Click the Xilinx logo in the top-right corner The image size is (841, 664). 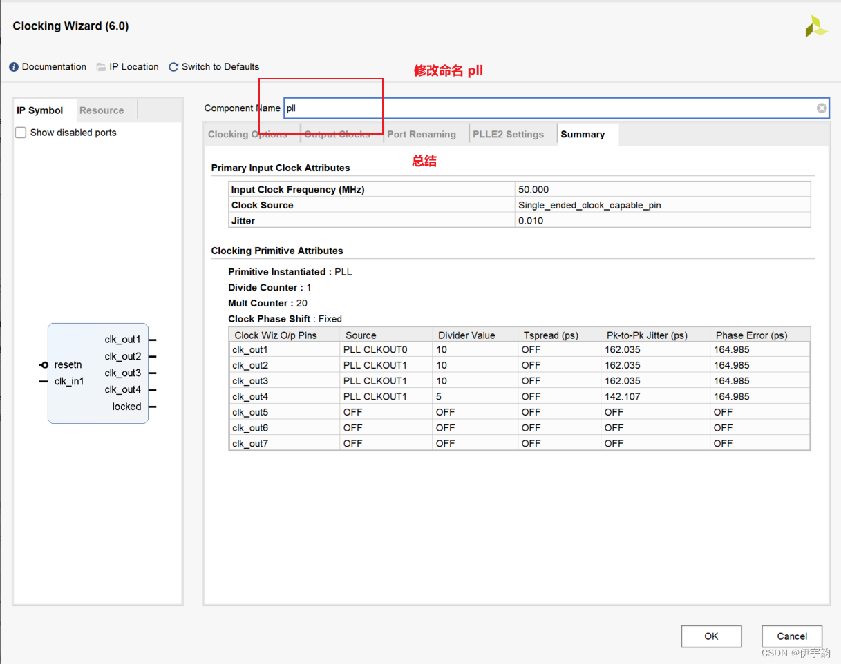pos(815,27)
